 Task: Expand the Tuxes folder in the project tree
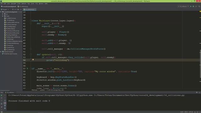pyautogui.click(x=3, y=16)
